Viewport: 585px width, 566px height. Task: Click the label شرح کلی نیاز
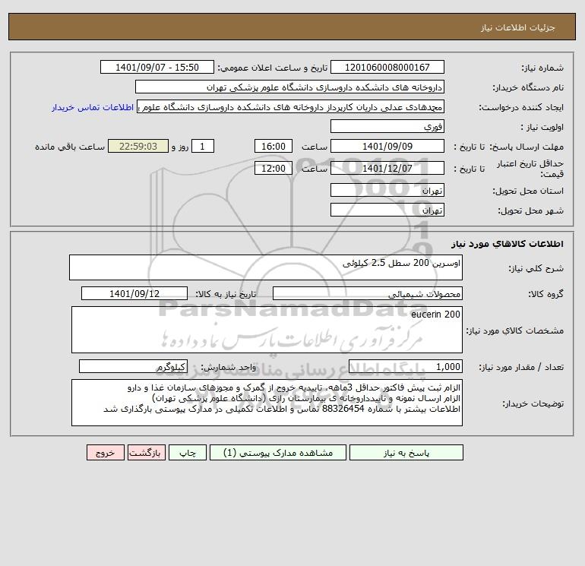536,268
